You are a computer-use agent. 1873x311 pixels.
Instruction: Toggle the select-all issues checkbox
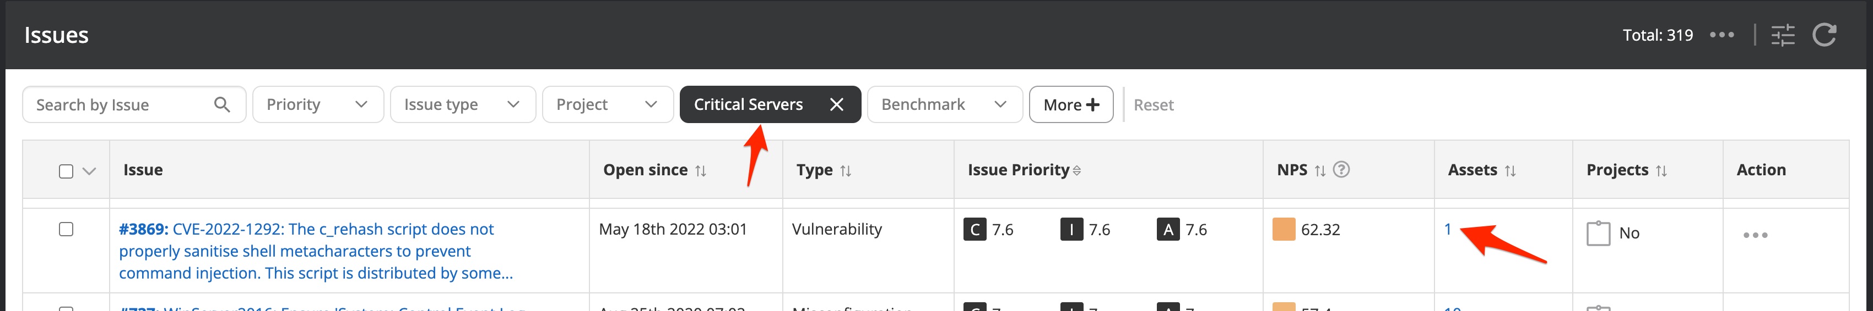[66, 171]
